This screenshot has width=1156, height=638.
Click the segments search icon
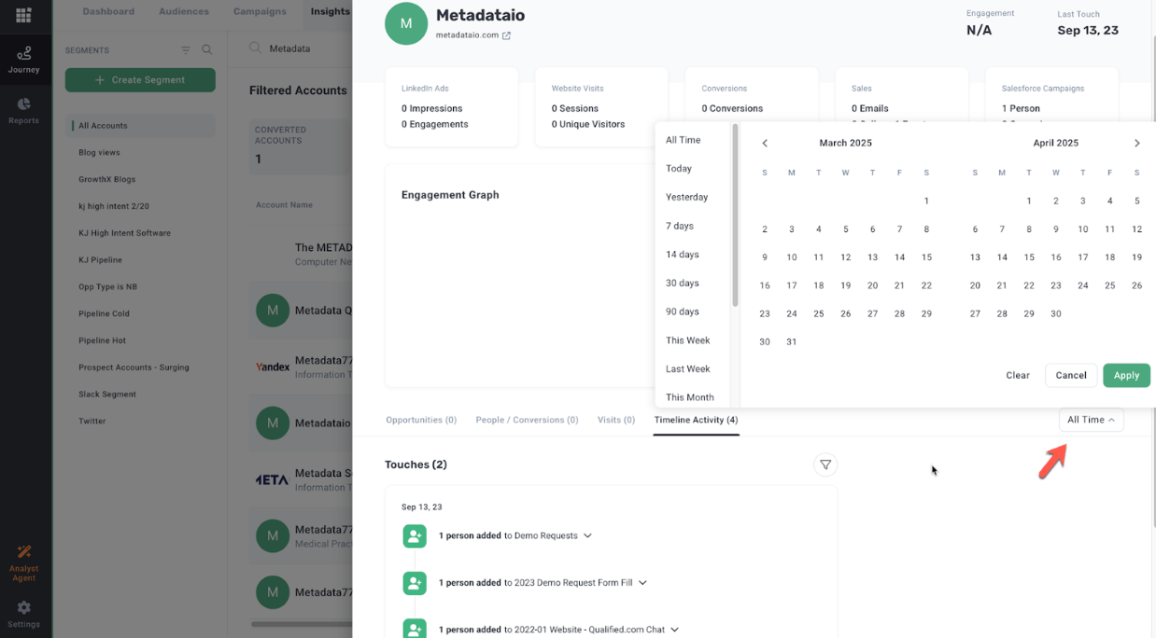[207, 49]
